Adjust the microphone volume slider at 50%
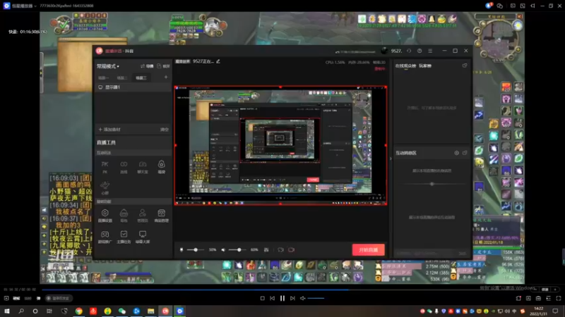565x317 pixels. click(196, 250)
